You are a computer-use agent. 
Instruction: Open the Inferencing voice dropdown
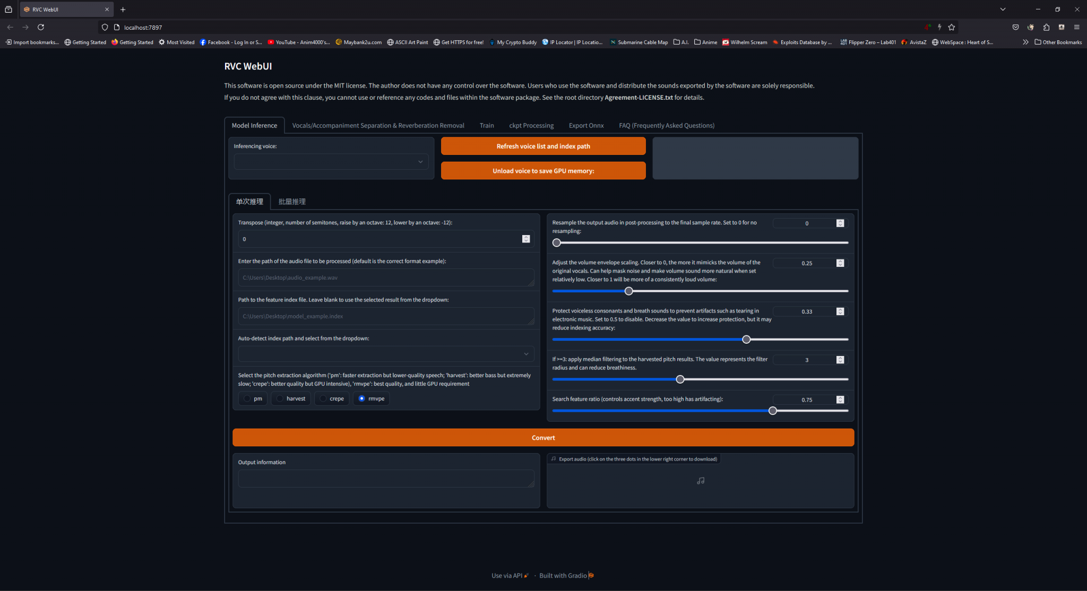pos(331,161)
